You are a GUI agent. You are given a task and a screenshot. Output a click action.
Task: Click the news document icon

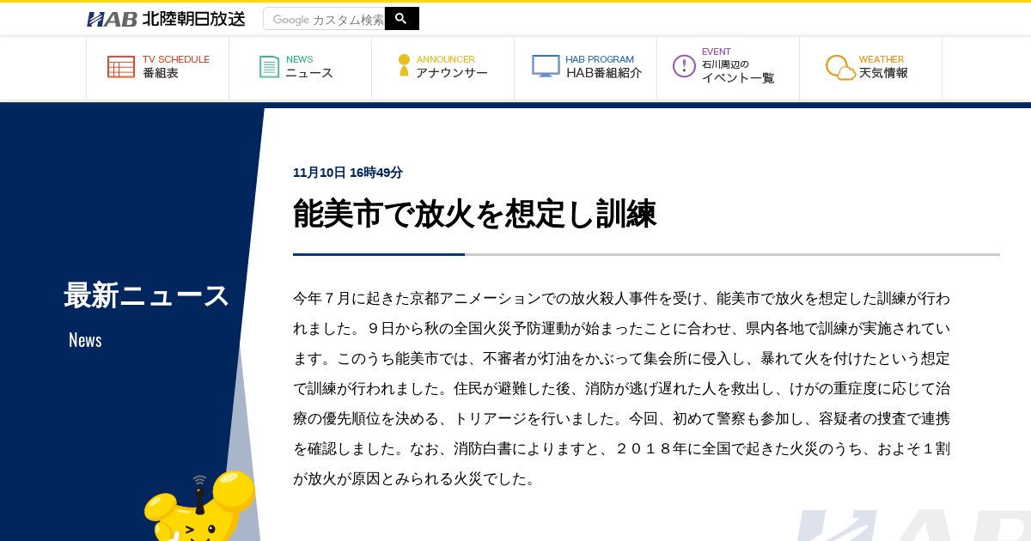[270, 67]
